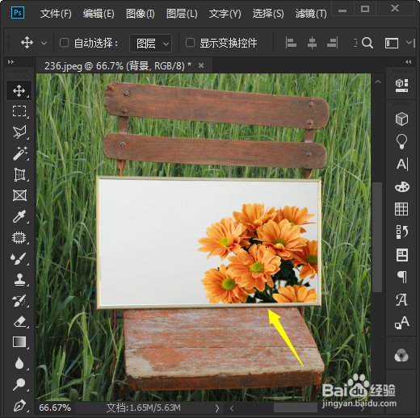420x418 pixels.
Task: Open the Color palette panel
Action: [401, 186]
